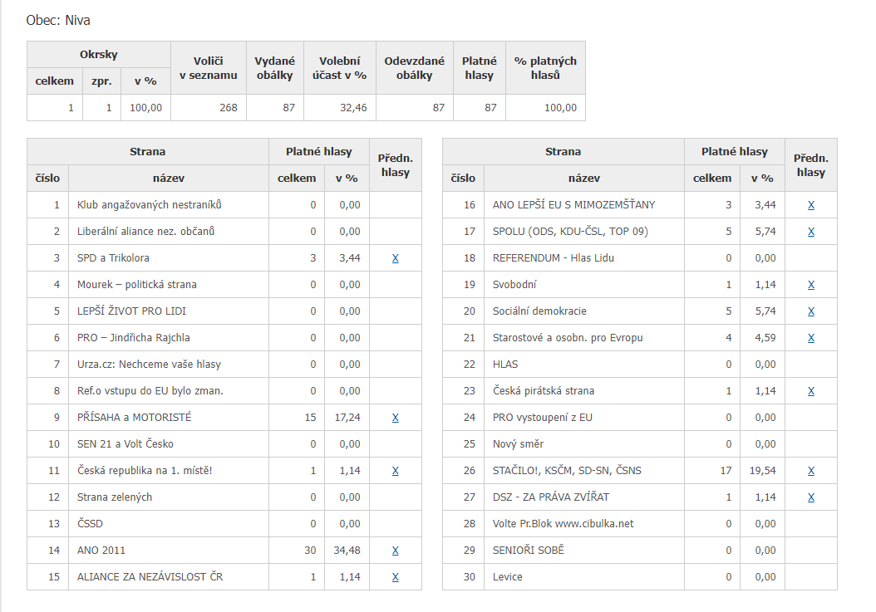
Task: Click the Česká pirátská strana party name
Action: (544, 391)
